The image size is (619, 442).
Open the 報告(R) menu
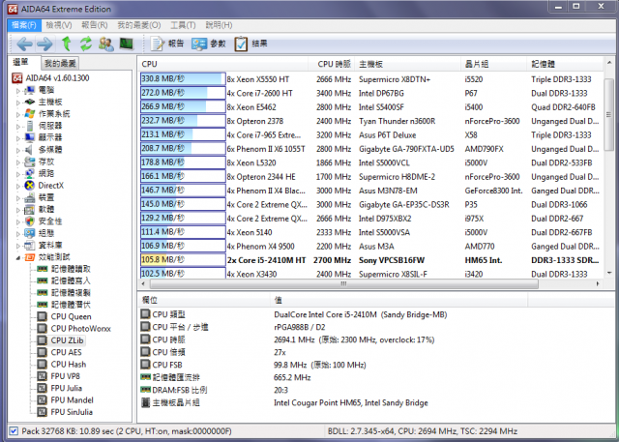(x=95, y=25)
